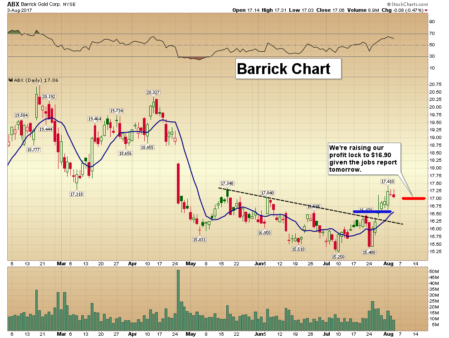Screen dimensions: 449x338
Task: Click the candlestick icon beside ABX (Daily)
Action: [10, 80]
